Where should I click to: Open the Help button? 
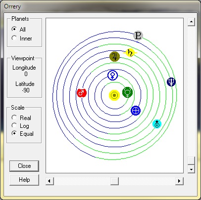pos(24,180)
